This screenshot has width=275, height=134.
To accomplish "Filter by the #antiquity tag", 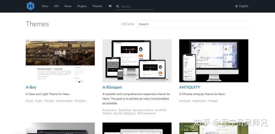I will tap(185, 101).
